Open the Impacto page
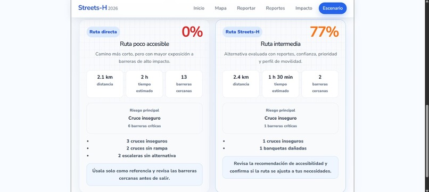This screenshot has width=429, height=192. click(x=304, y=8)
